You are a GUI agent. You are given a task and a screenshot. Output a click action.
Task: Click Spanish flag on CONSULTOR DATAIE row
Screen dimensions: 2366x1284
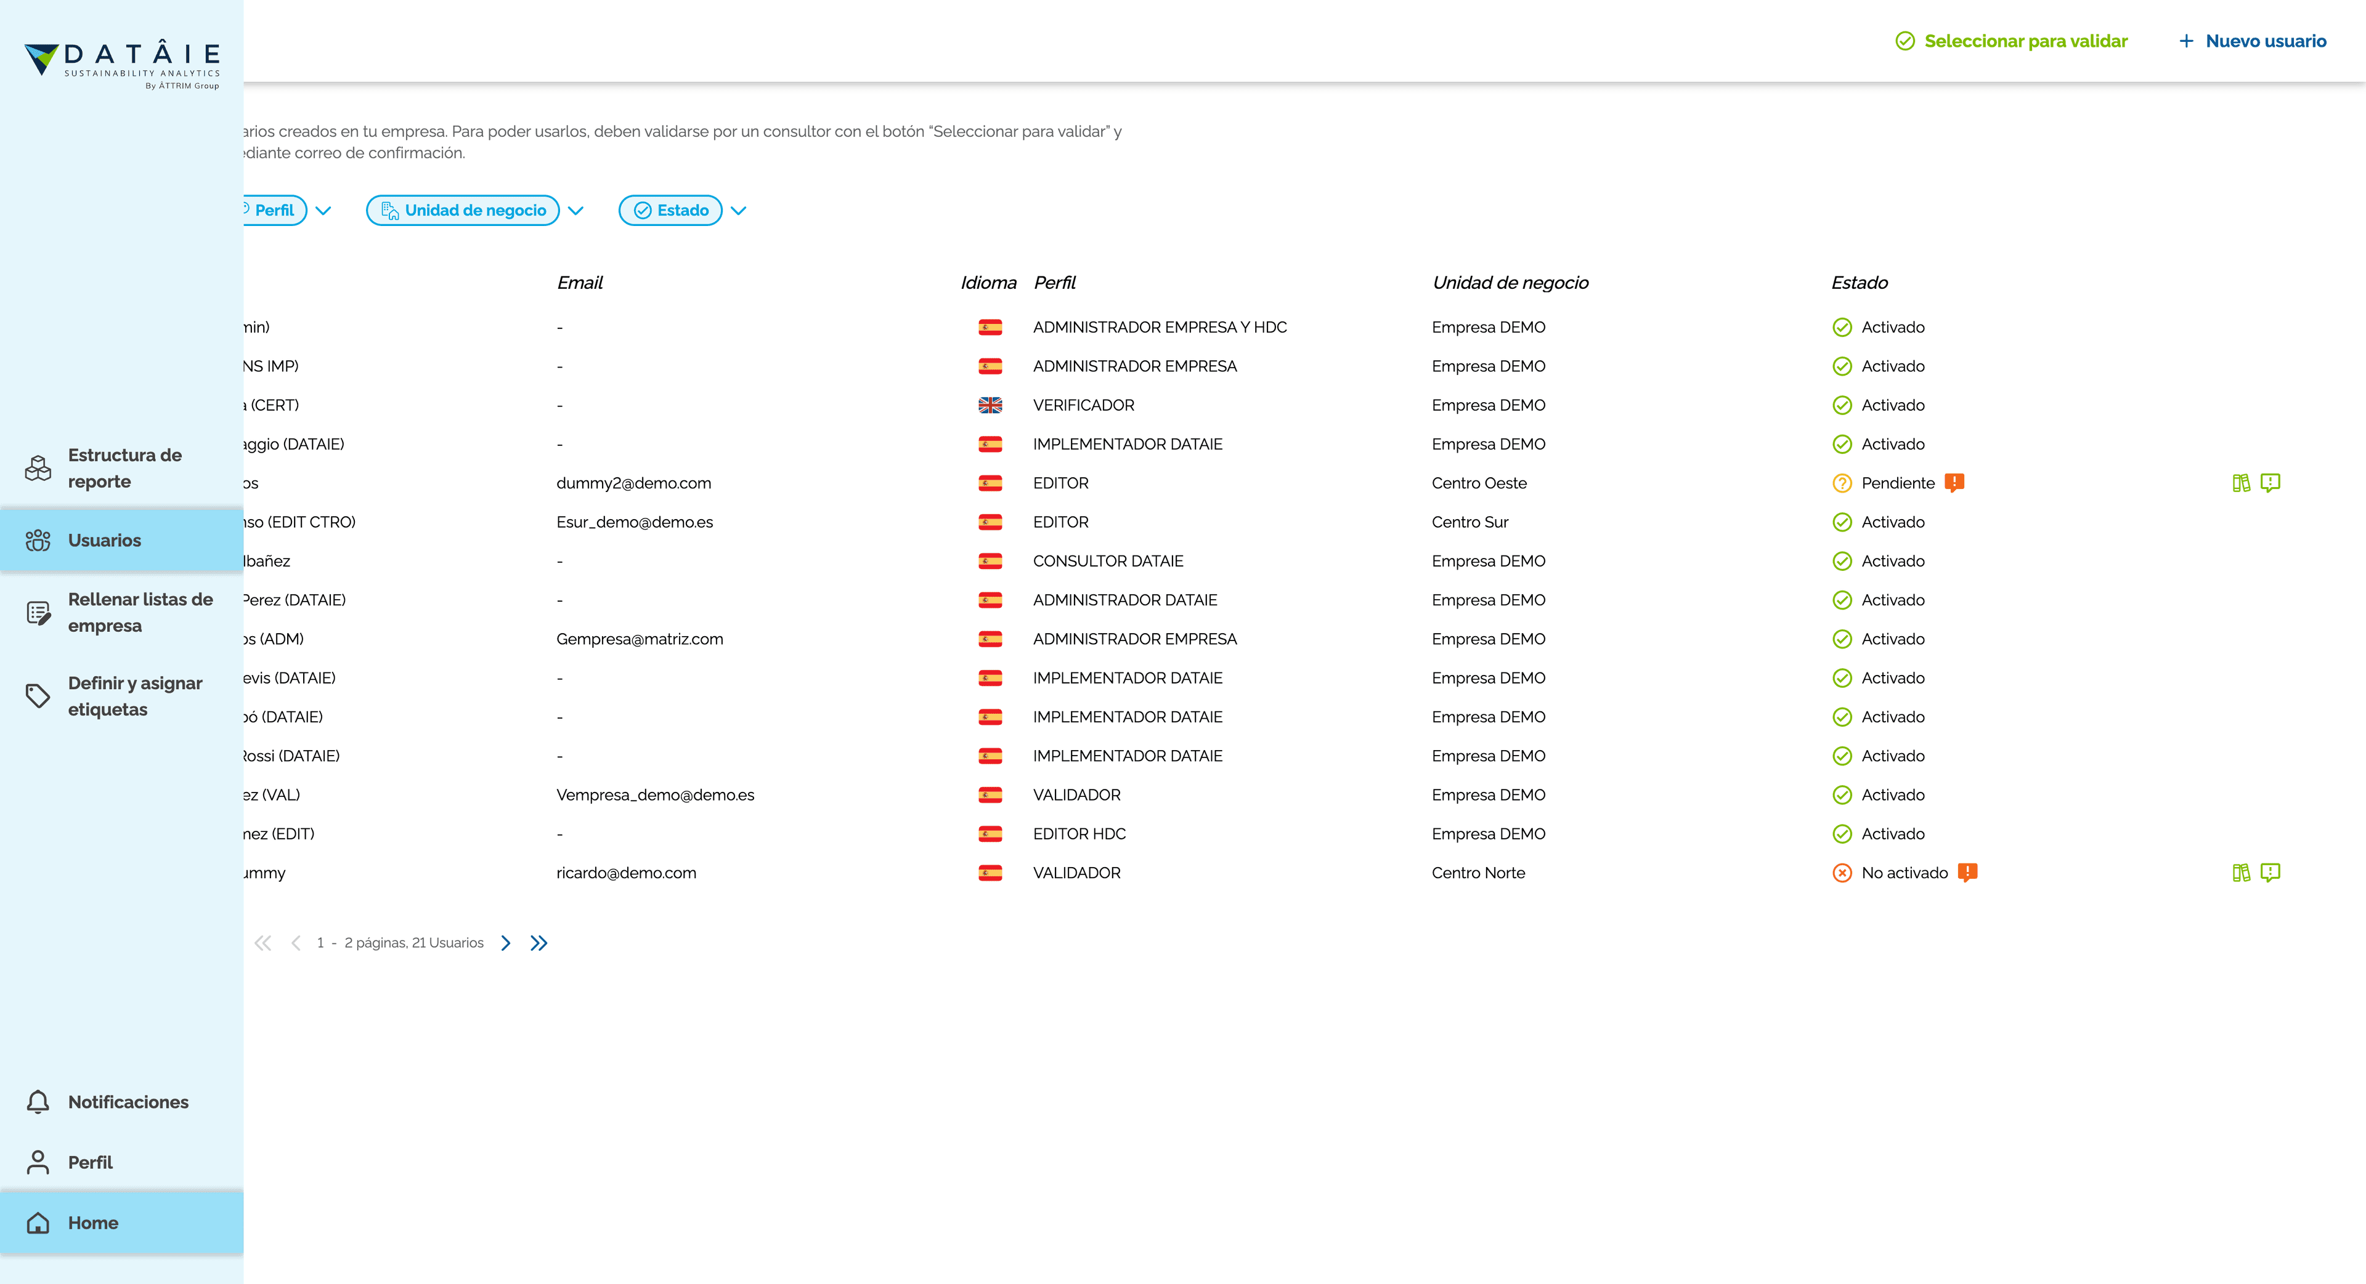pyautogui.click(x=990, y=561)
